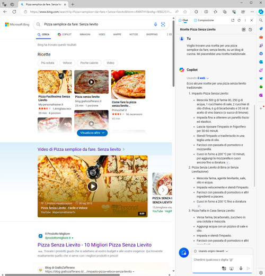Open the browser settings ellipsis menu
The height and width of the screenshot is (276, 265).
click(252, 12)
